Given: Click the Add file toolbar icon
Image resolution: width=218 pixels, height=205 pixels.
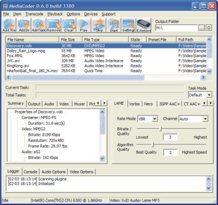Looking at the screenshot, I should 9,25.
